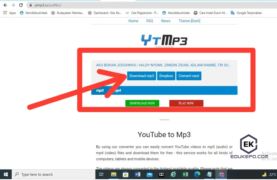The width and height of the screenshot is (277, 180).
Task: Switch theme with Theme [Dark] link
Action: click(189, 21)
